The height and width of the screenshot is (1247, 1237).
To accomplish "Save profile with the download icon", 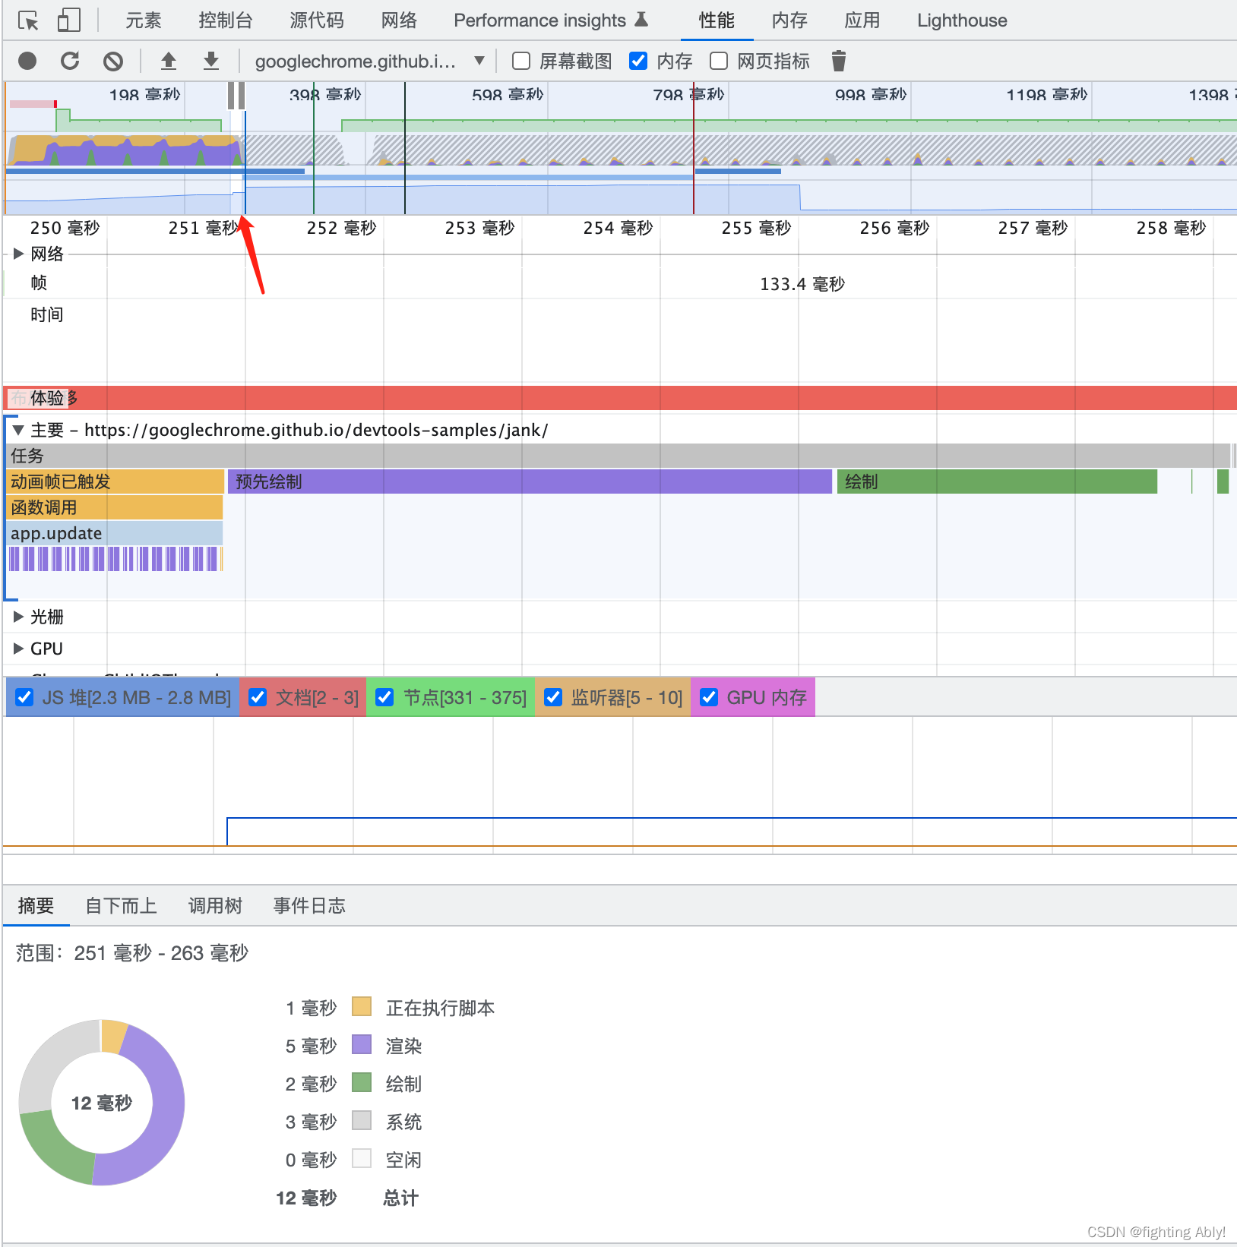I will [x=211, y=61].
